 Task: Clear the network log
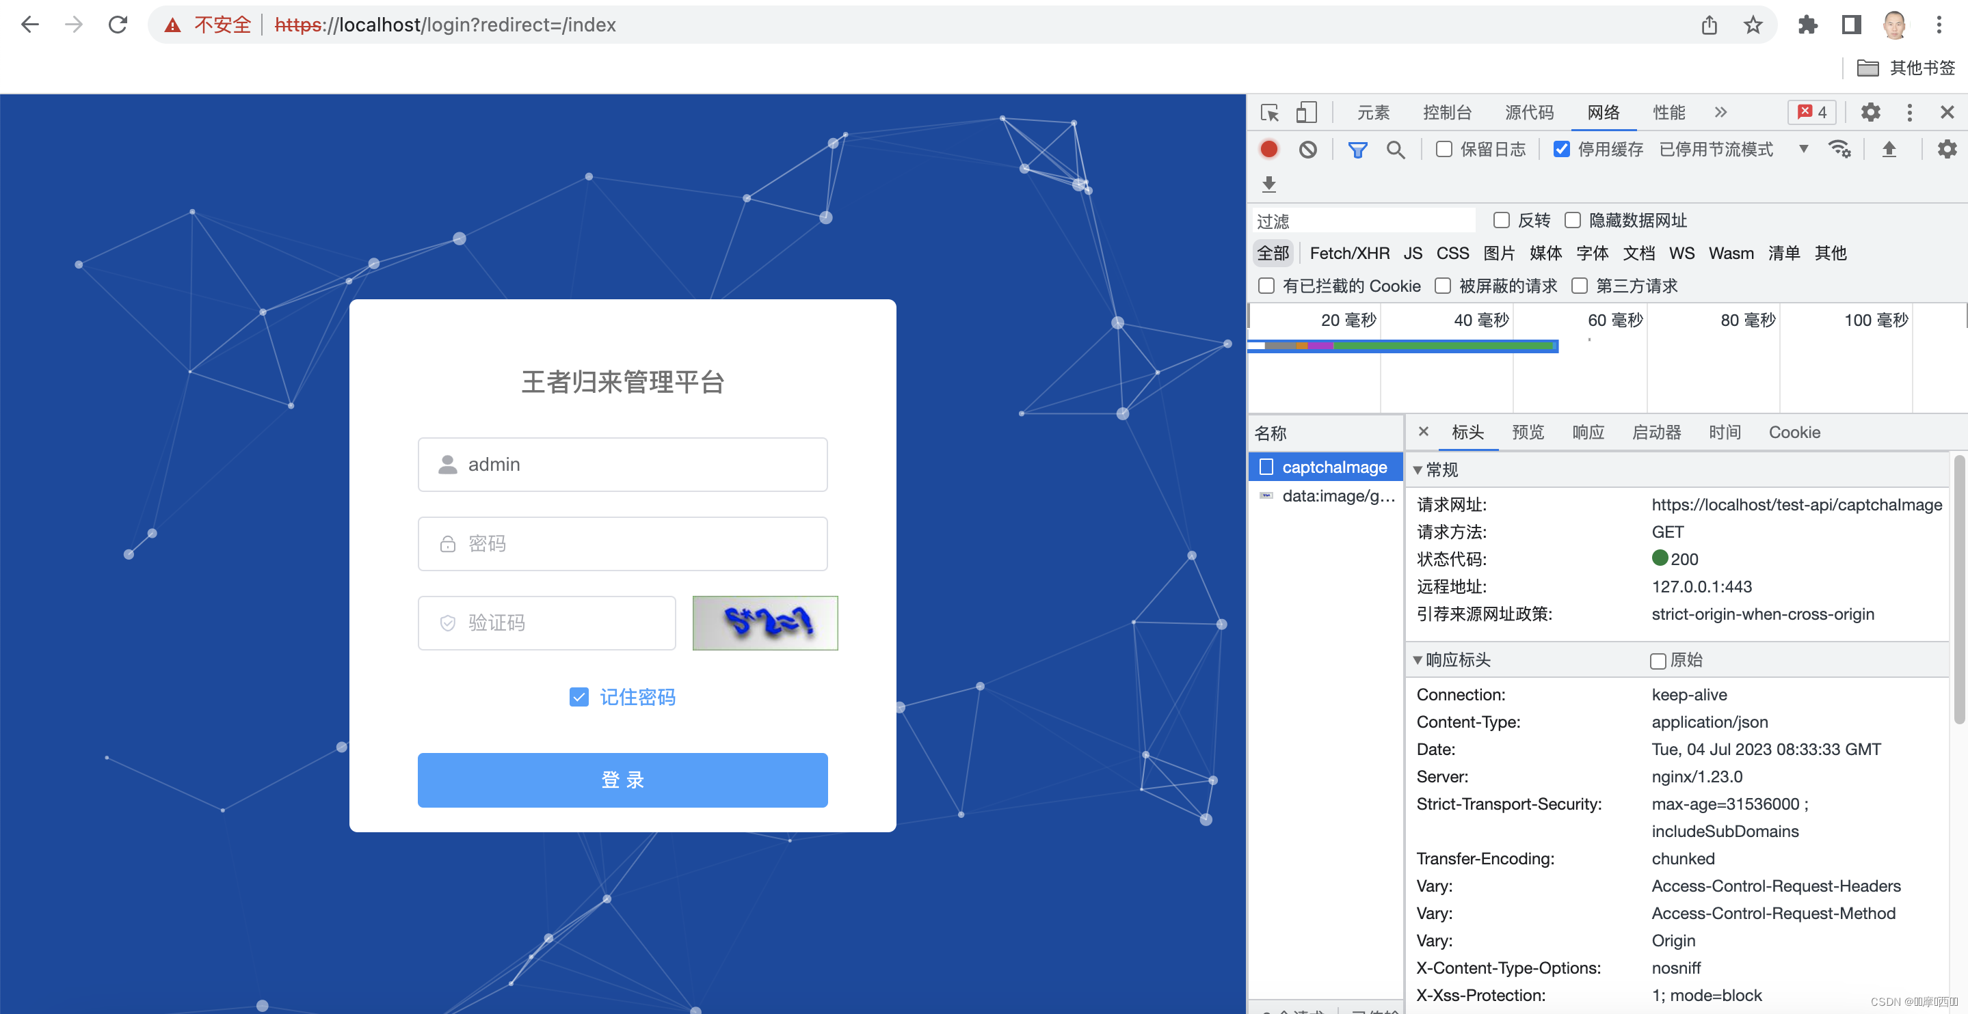coord(1308,149)
